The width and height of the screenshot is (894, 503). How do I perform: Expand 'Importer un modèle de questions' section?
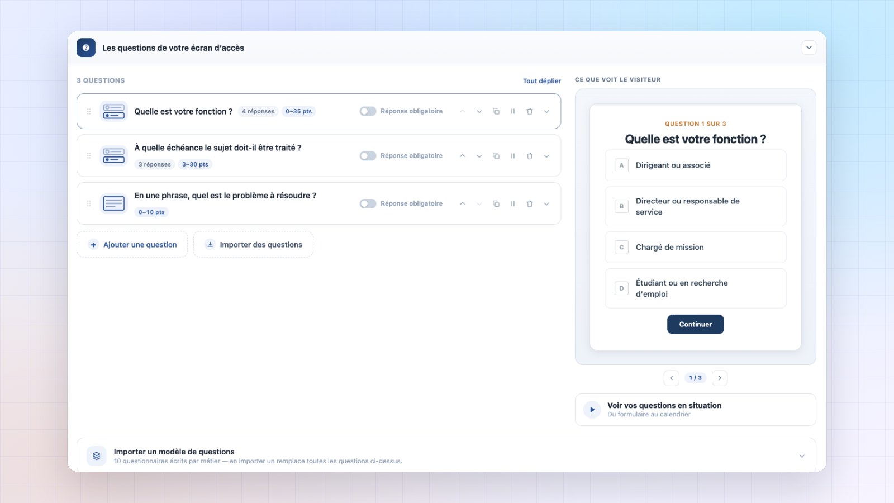click(x=802, y=456)
